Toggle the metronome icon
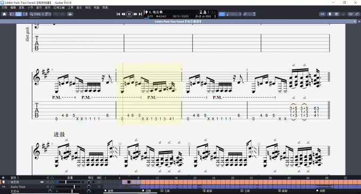Viewport: 361px width, 194px height. coord(205,12)
